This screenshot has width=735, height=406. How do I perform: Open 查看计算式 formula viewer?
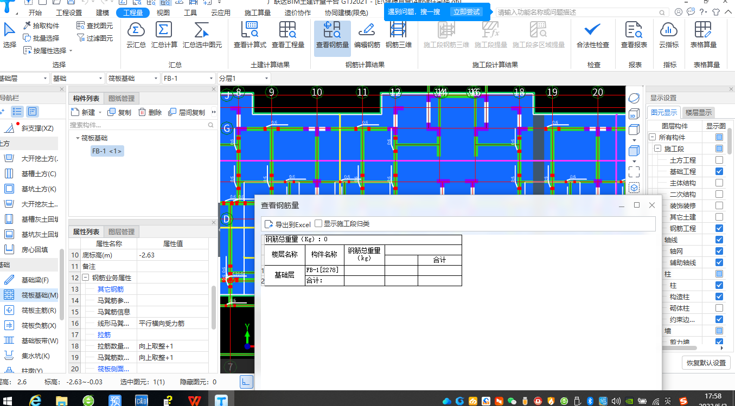click(x=250, y=35)
